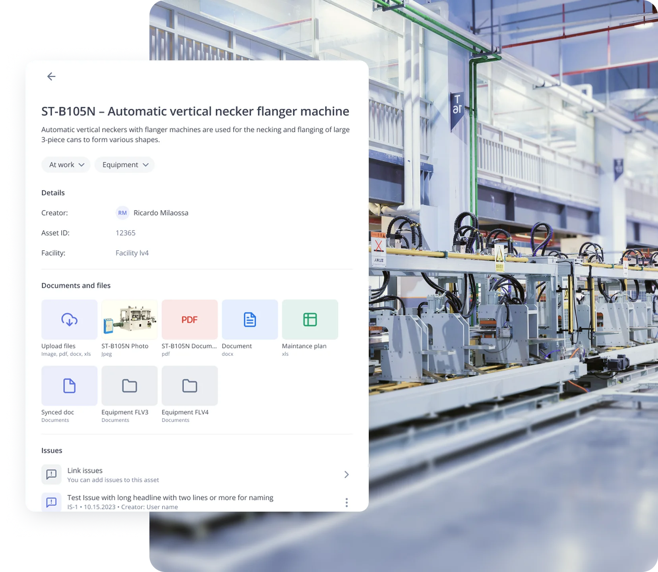Click the RM creator avatar
658x572 pixels.
[x=122, y=213]
